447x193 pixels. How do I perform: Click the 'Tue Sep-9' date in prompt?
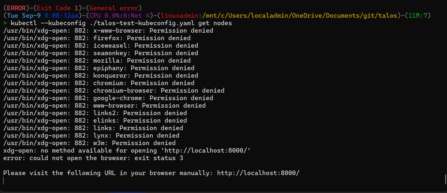(x=24, y=16)
